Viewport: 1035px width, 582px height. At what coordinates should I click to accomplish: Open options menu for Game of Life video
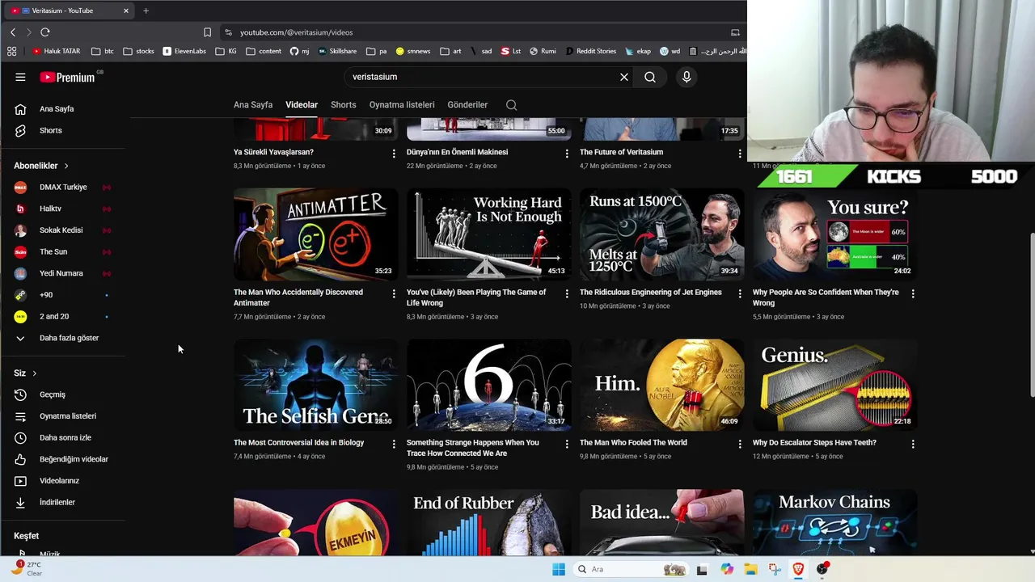coord(566,294)
